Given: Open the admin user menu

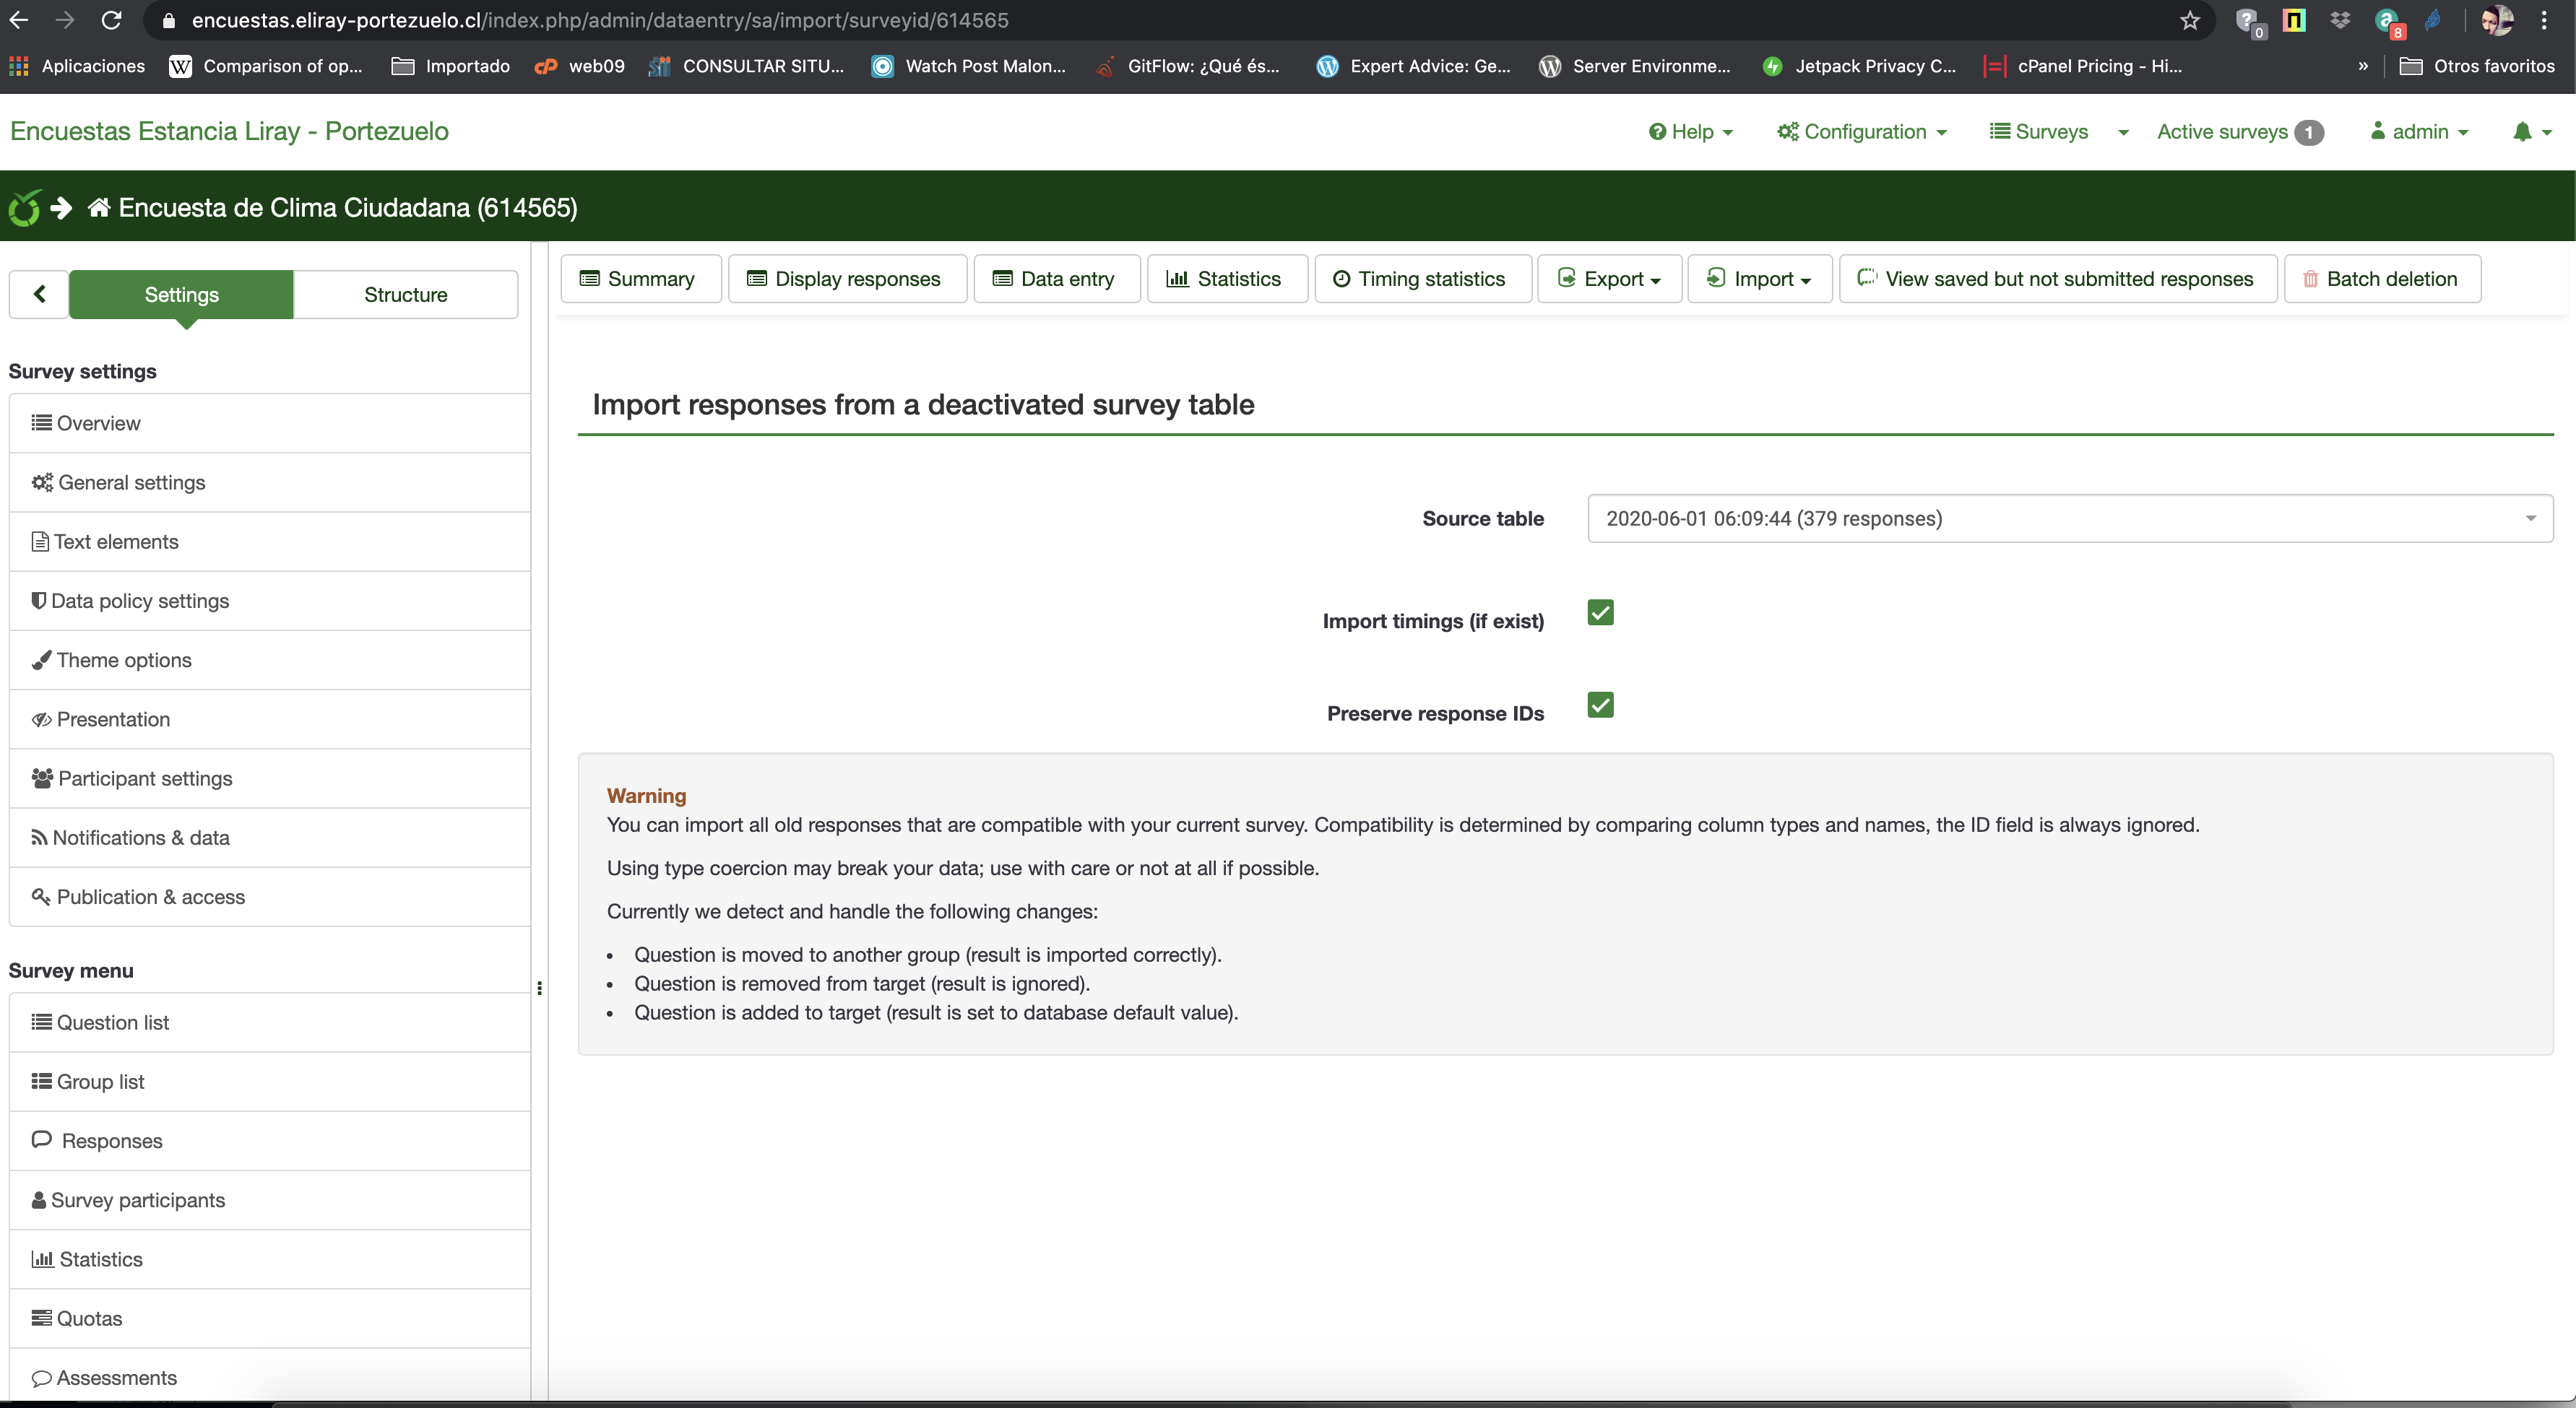Looking at the screenshot, I should pyautogui.click(x=2418, y=132).
